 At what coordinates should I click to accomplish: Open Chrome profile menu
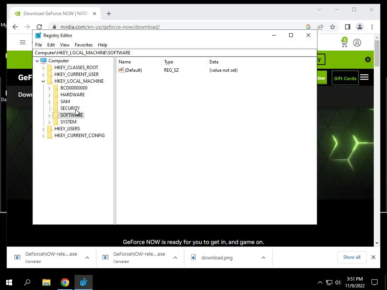pos(360,27)
